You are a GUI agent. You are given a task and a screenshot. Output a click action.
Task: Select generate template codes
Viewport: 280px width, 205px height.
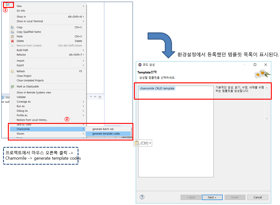pyautogui.click(x=106, y=134)
